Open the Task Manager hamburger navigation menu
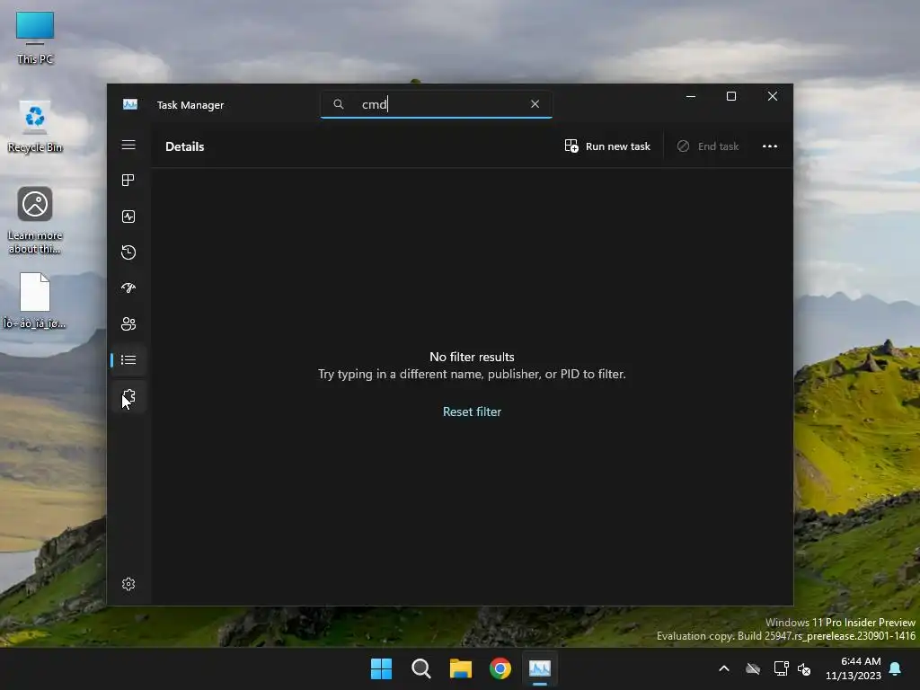The width and height of the screenshot is (920, 690). (x=128, y=145)
